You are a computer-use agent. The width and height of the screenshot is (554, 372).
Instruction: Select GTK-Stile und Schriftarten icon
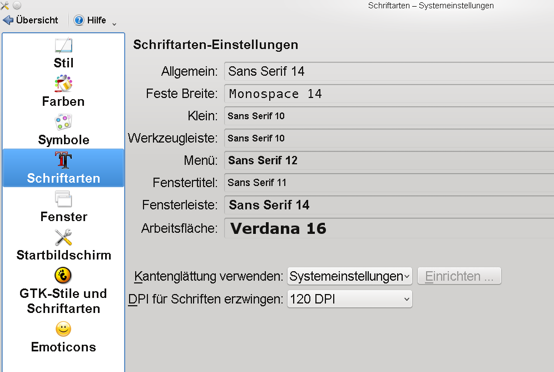tap(63, 276)
